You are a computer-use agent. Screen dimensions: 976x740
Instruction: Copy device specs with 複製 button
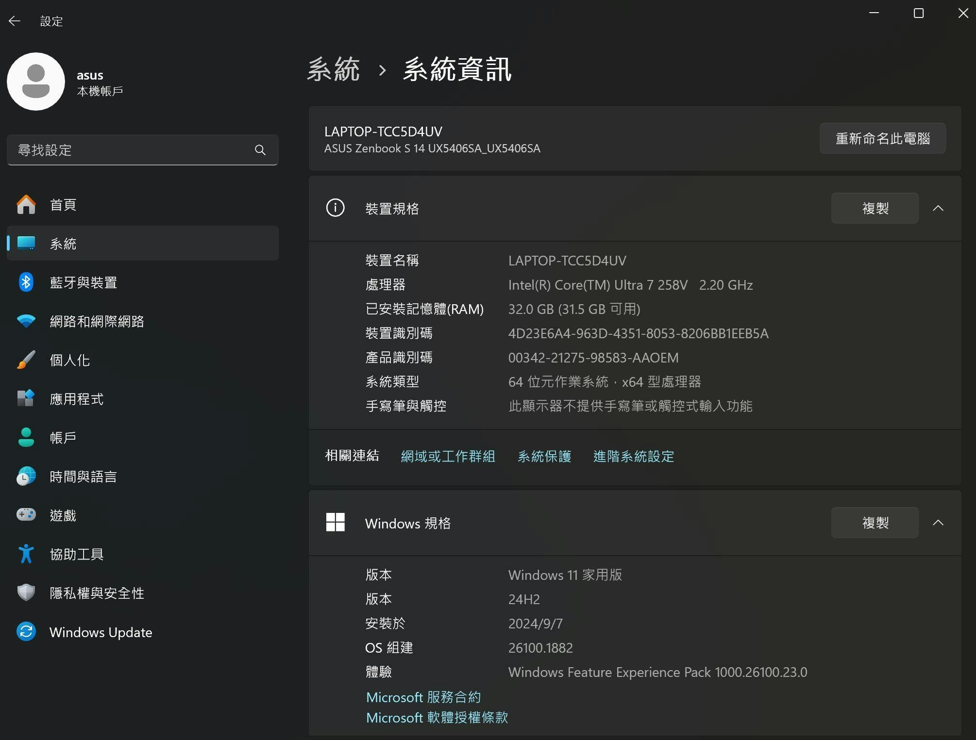[x=875, y=208]
